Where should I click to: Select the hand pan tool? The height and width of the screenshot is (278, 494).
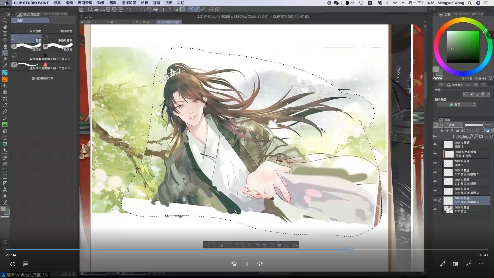(x=5, y=27)
